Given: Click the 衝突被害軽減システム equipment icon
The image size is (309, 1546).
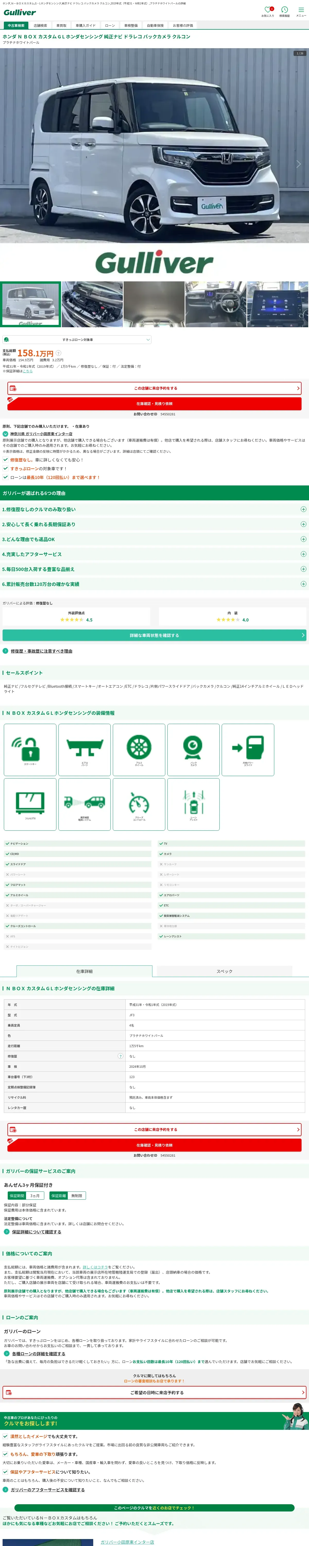Looking at the screenshot, I should 85,804.
